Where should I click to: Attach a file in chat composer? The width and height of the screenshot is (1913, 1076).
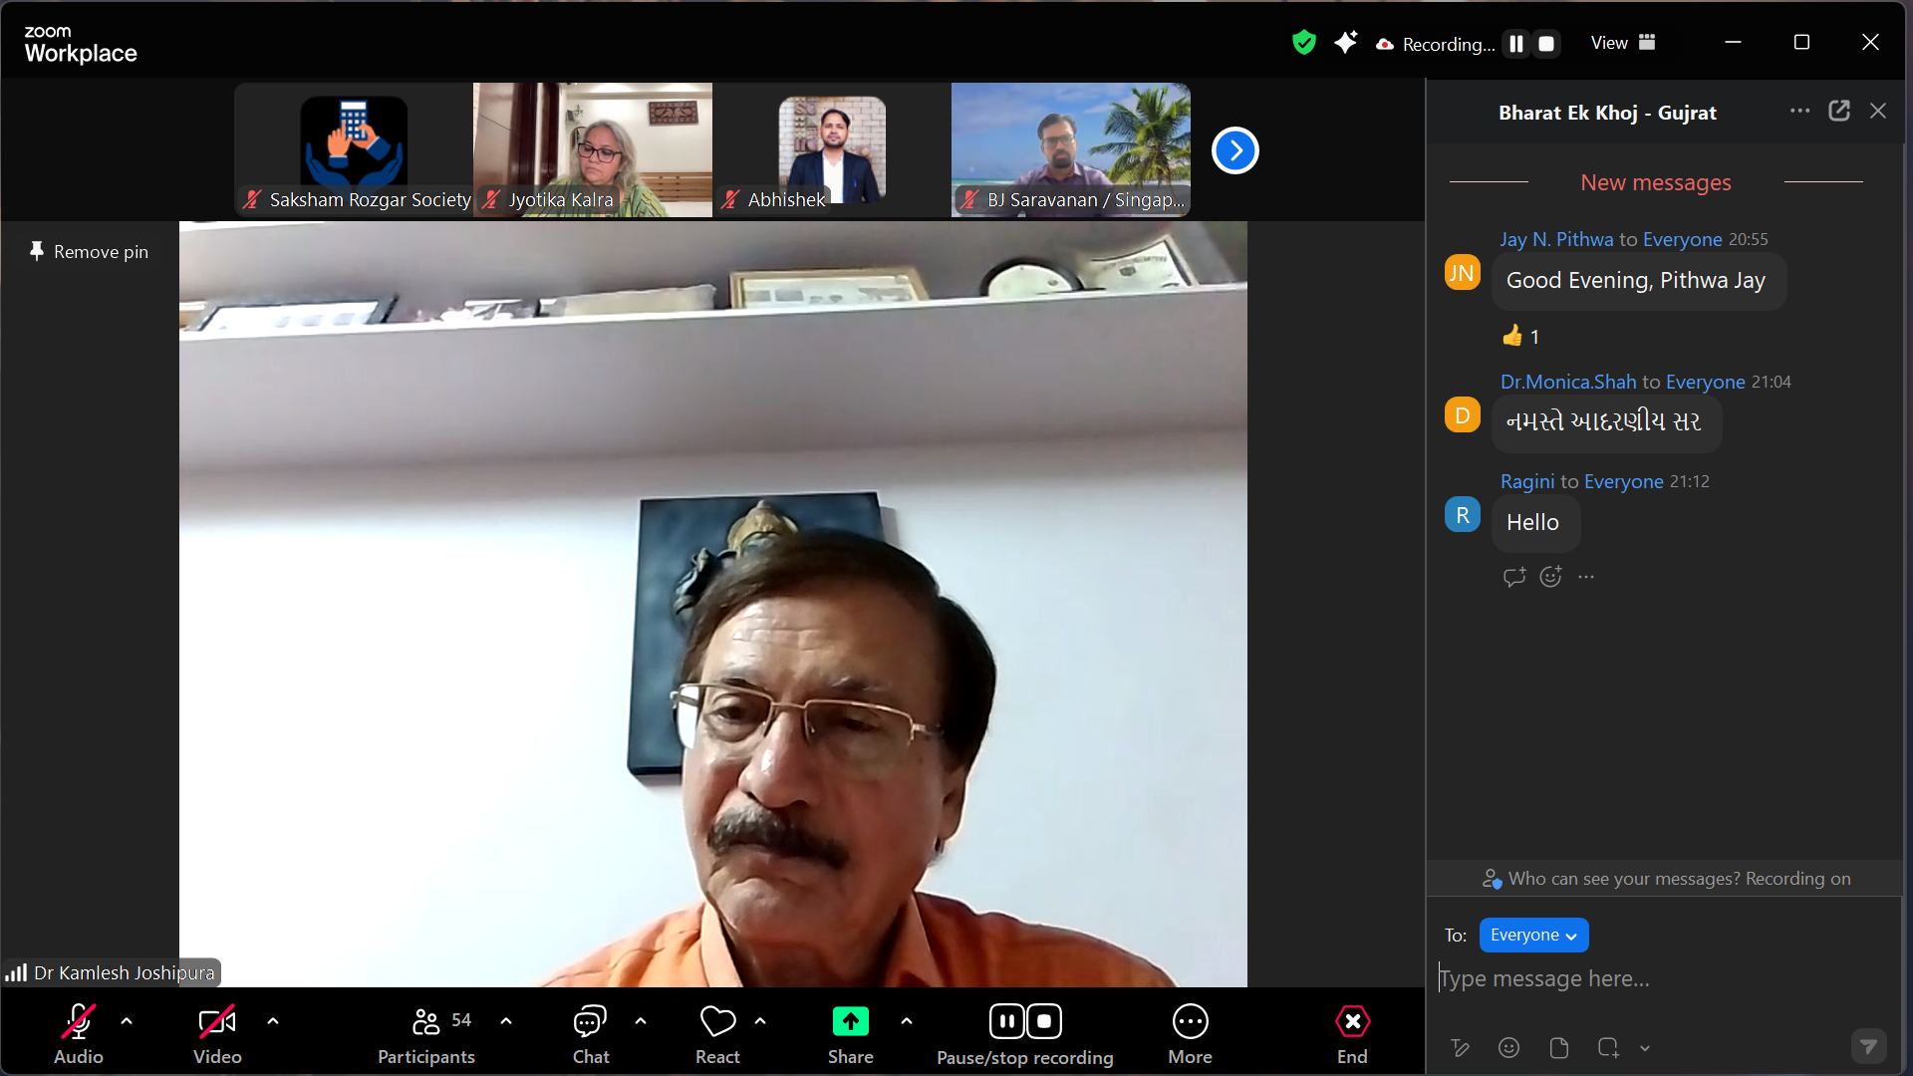1558,1047
